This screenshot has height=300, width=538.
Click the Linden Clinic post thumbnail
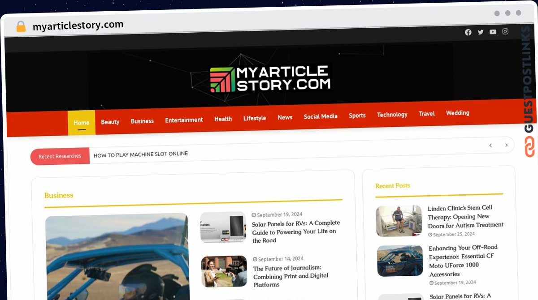point(399,221)
